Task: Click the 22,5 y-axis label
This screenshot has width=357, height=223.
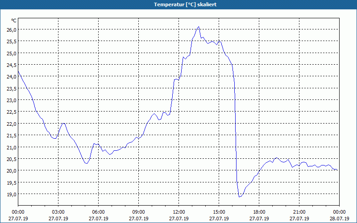Action: [11, 112]
